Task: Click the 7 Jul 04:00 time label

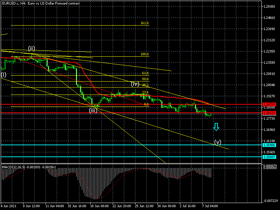Action: tap(210, 206)
